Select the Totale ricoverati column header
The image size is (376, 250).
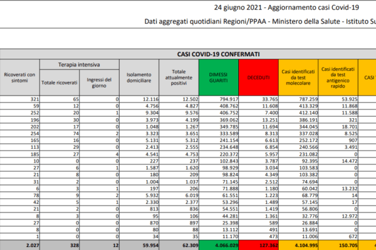point(60,82)
